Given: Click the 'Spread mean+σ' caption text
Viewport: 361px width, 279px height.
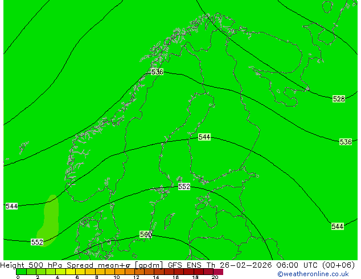Looking at the screenshot, I should pyautogui.click(x=99, y=265).
